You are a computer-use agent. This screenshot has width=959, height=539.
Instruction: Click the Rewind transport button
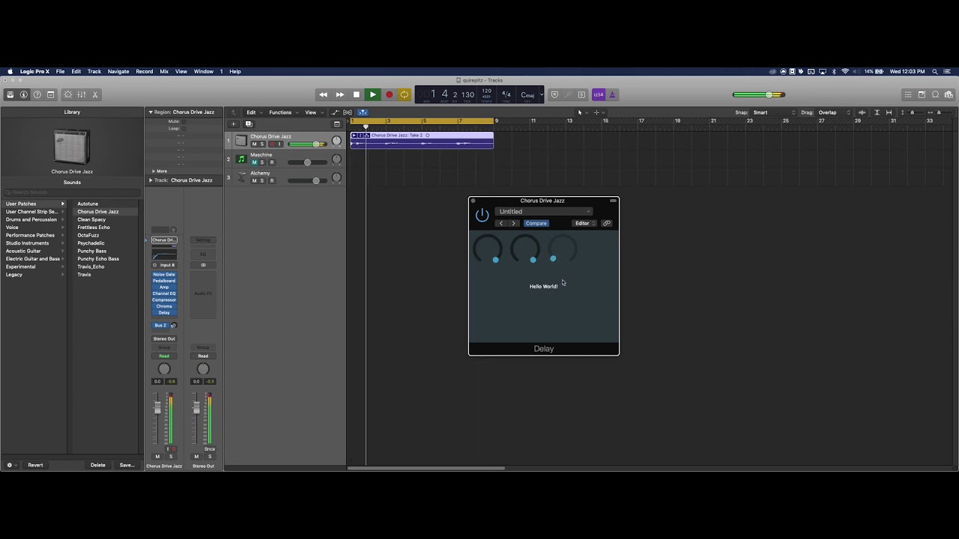click(x=323, y=94)
